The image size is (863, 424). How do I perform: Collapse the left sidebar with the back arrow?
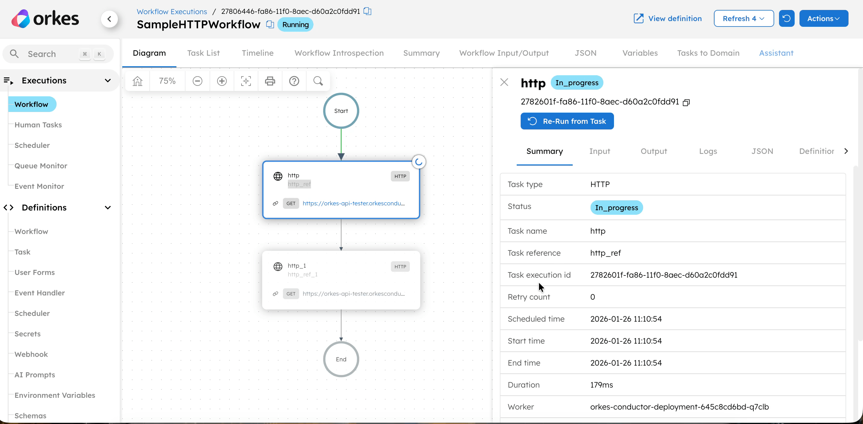point(110,19)
